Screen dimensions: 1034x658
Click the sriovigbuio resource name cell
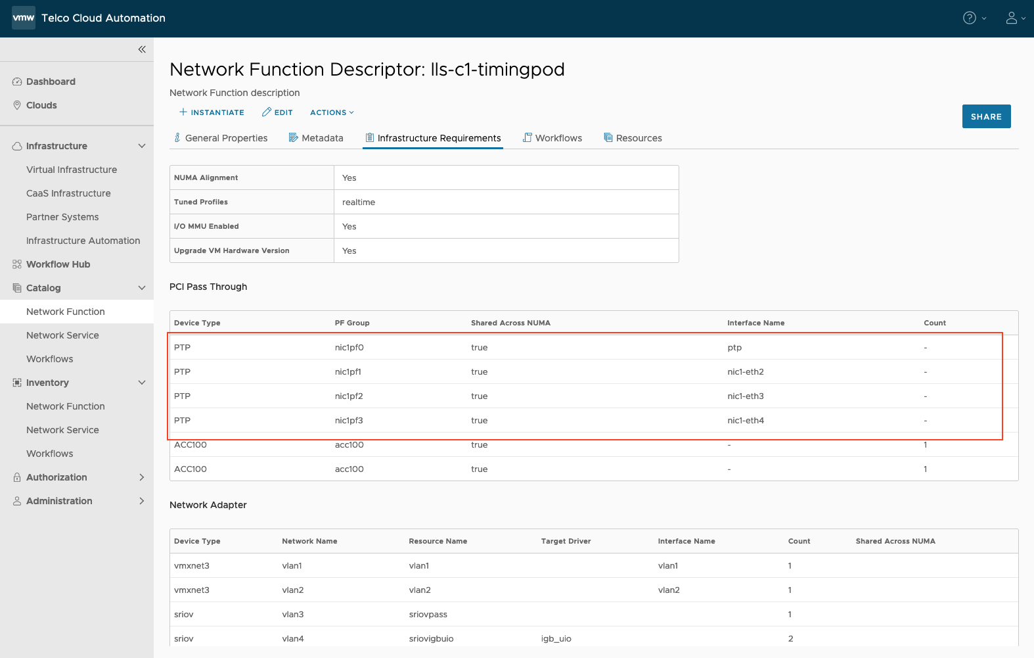click(431, 639)
